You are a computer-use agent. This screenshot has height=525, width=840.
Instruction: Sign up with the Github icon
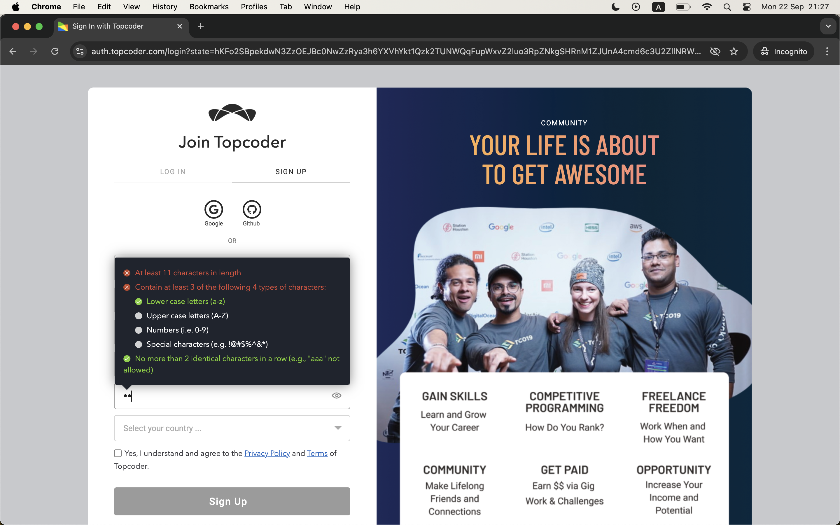(x=251, y=209)
